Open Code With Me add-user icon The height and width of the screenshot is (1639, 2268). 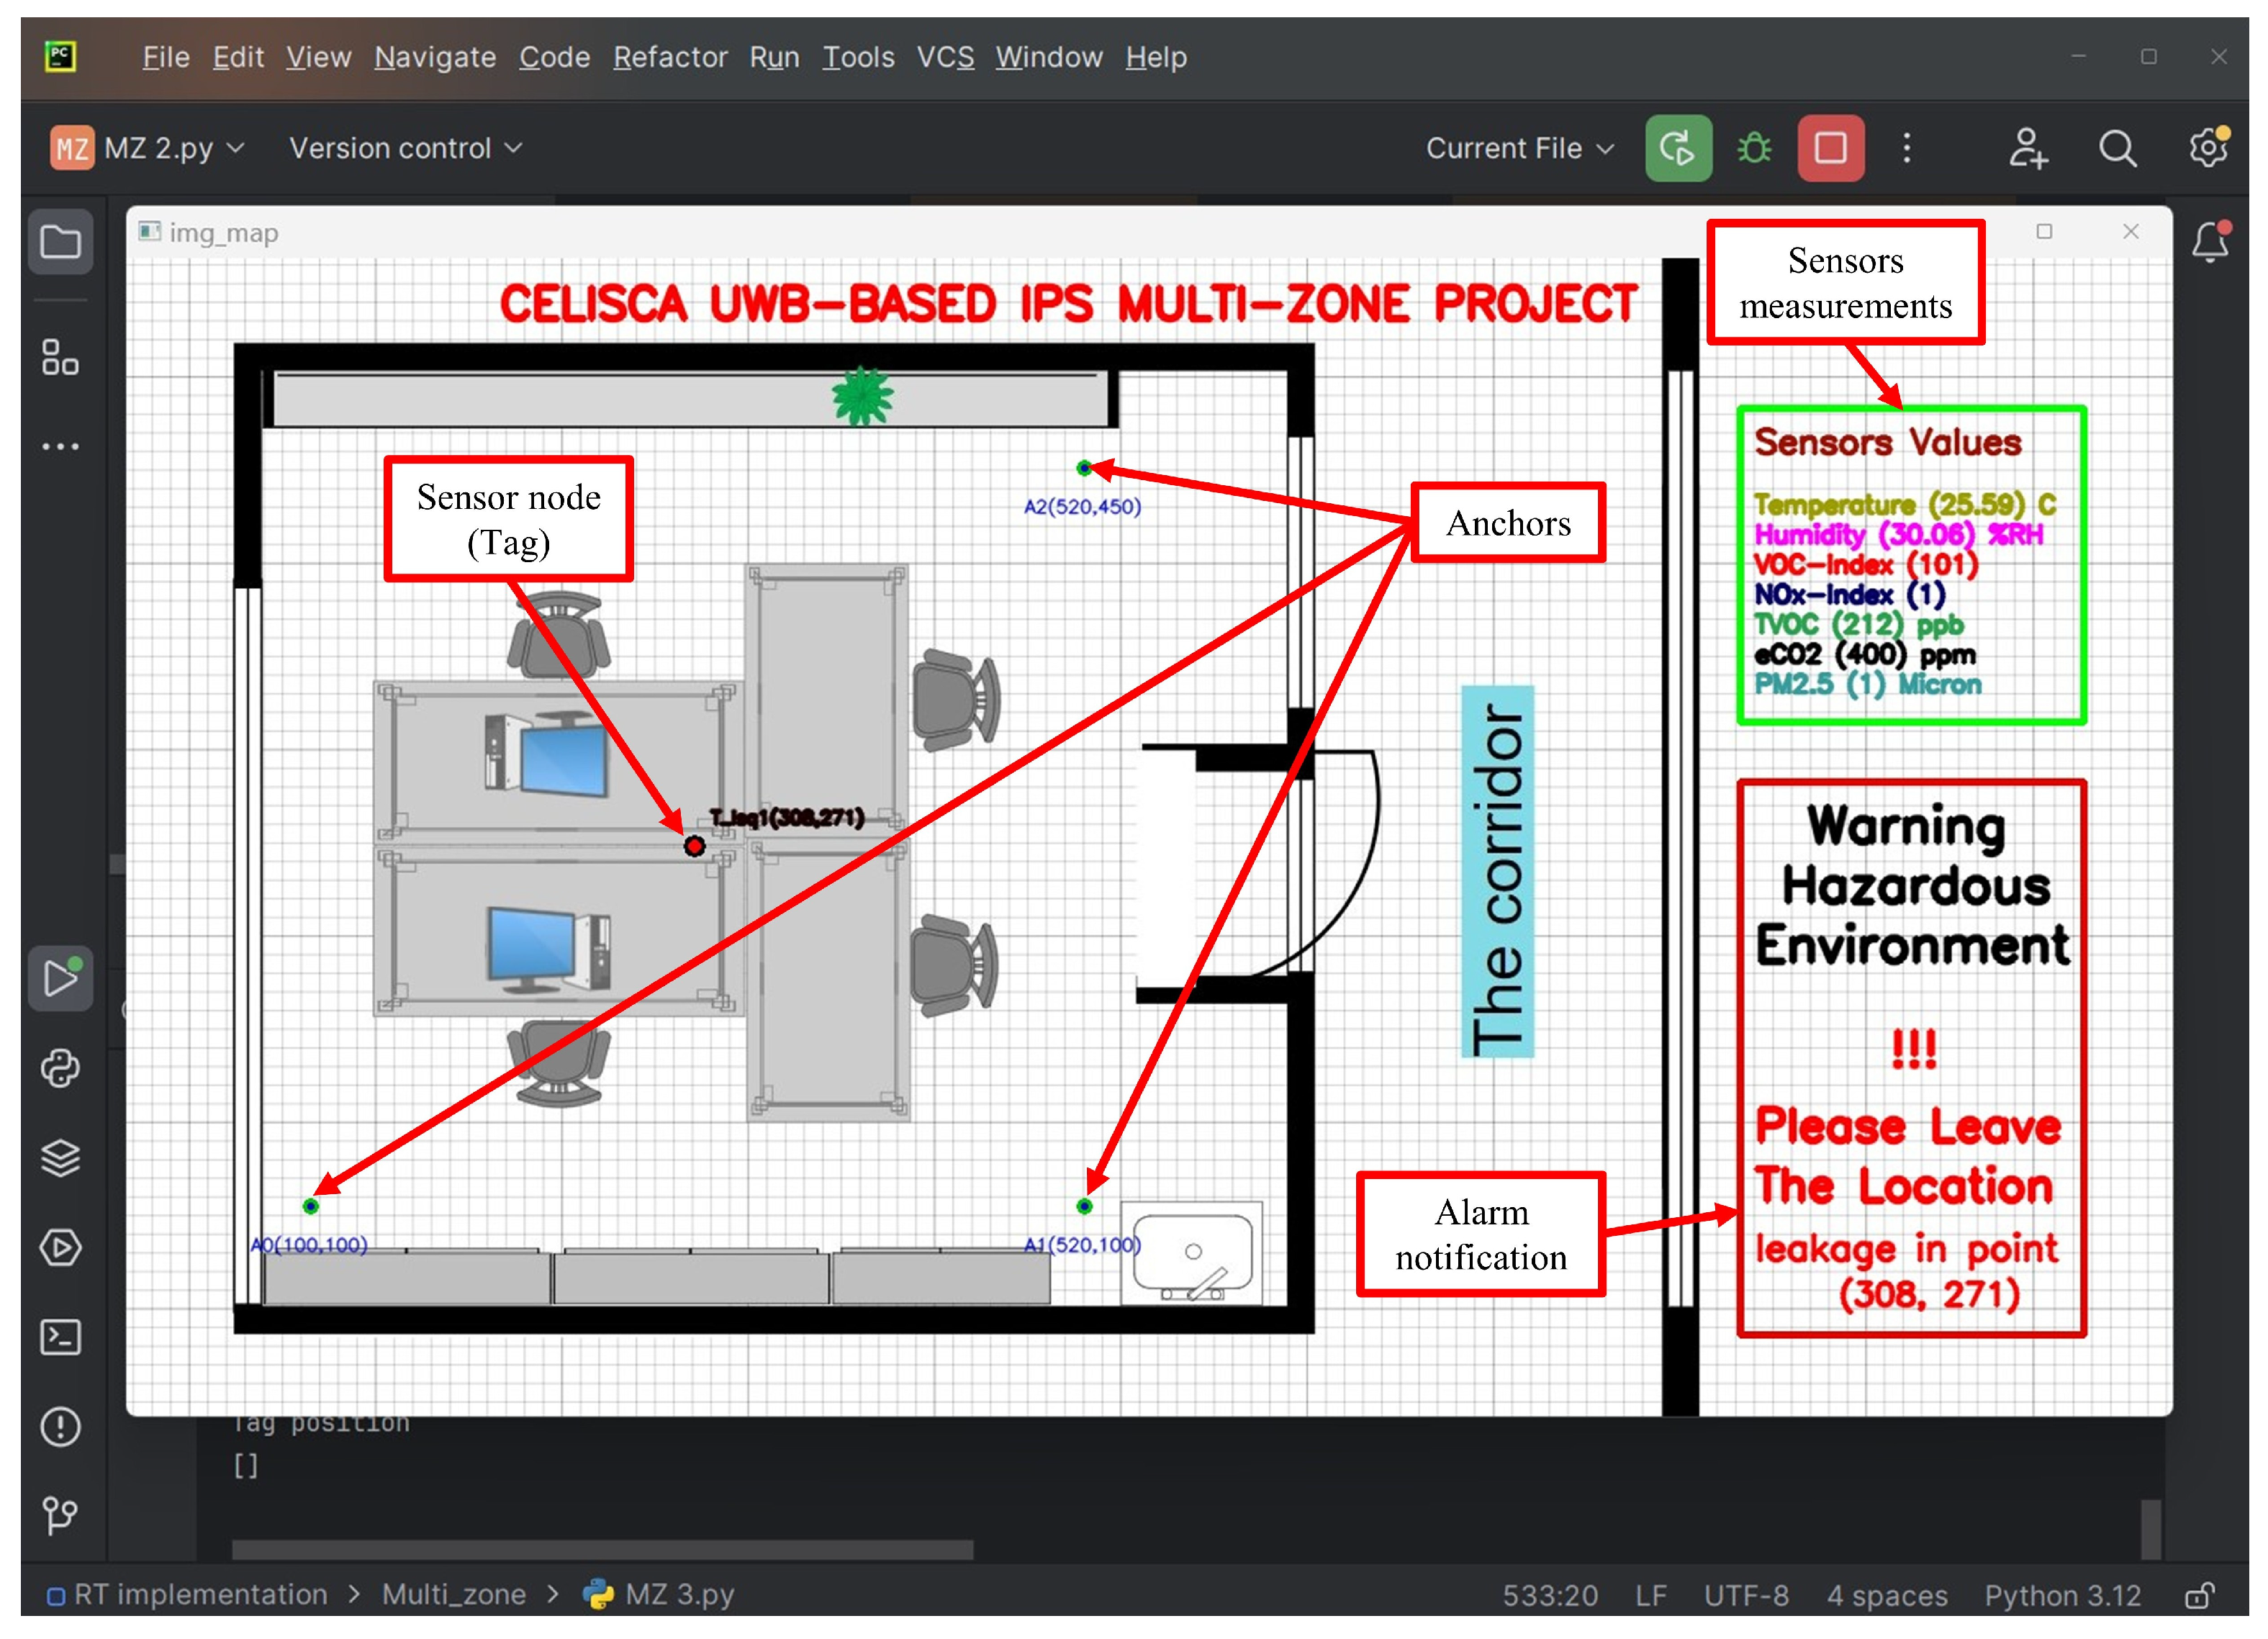[x=2029, y=148]
